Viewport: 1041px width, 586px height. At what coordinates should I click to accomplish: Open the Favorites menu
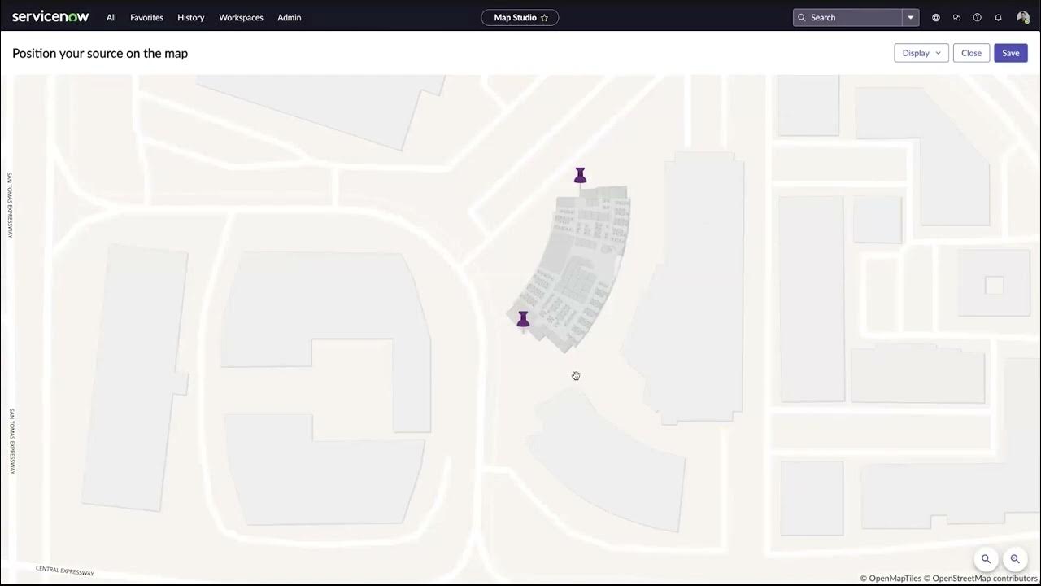[146, 17]
